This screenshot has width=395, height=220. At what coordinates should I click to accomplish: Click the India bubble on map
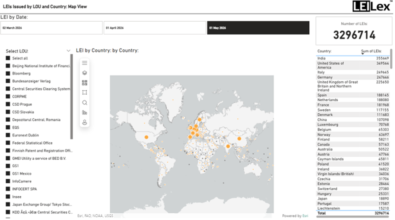coord(228,146)
